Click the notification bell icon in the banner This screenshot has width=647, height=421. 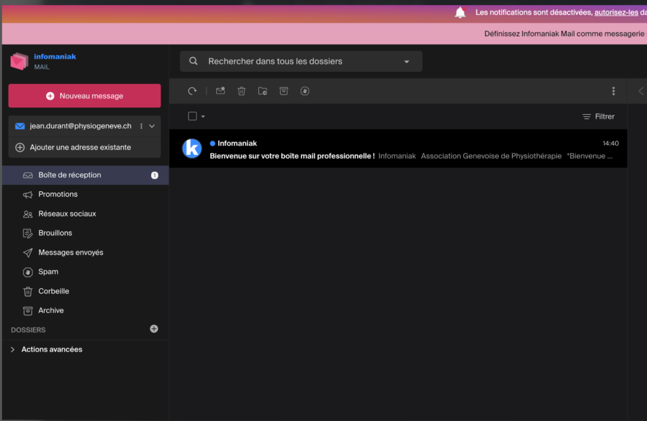460,13
